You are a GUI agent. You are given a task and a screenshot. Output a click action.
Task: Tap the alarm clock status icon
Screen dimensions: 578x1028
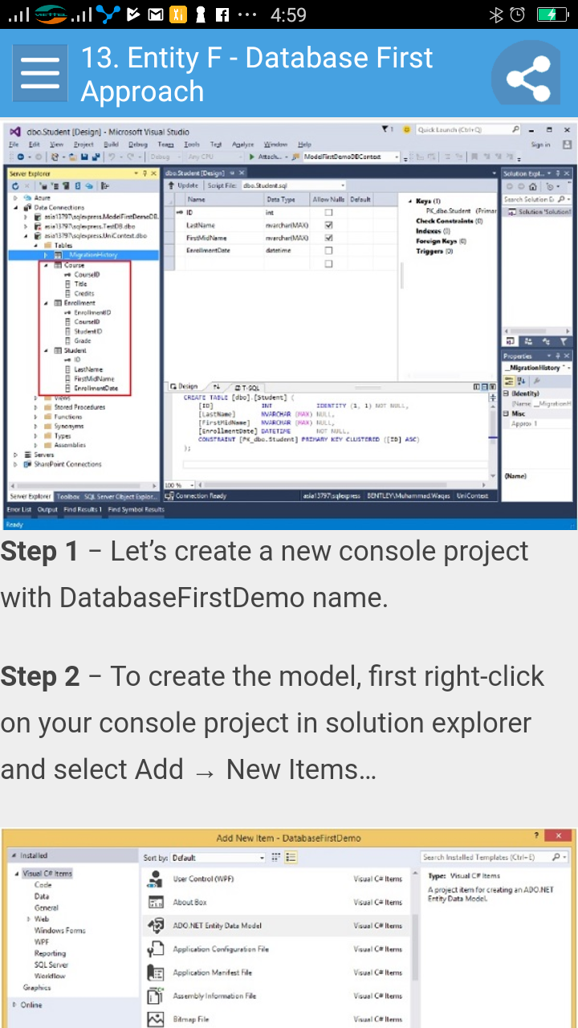click(x=518, y=14)
